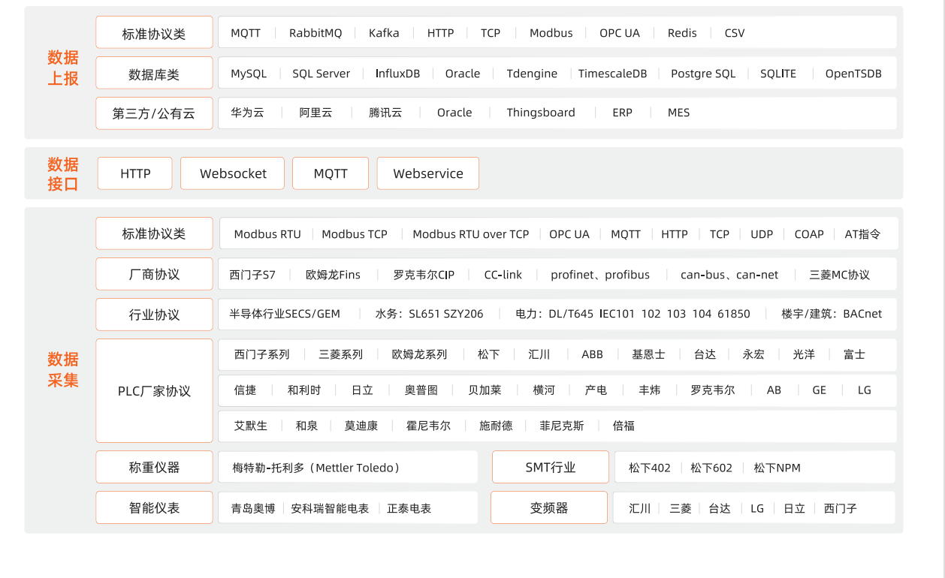The width and height of the screenshot is (945, 578).
Task: Select the can-bus、can-net entry
Action: (729, 275)
